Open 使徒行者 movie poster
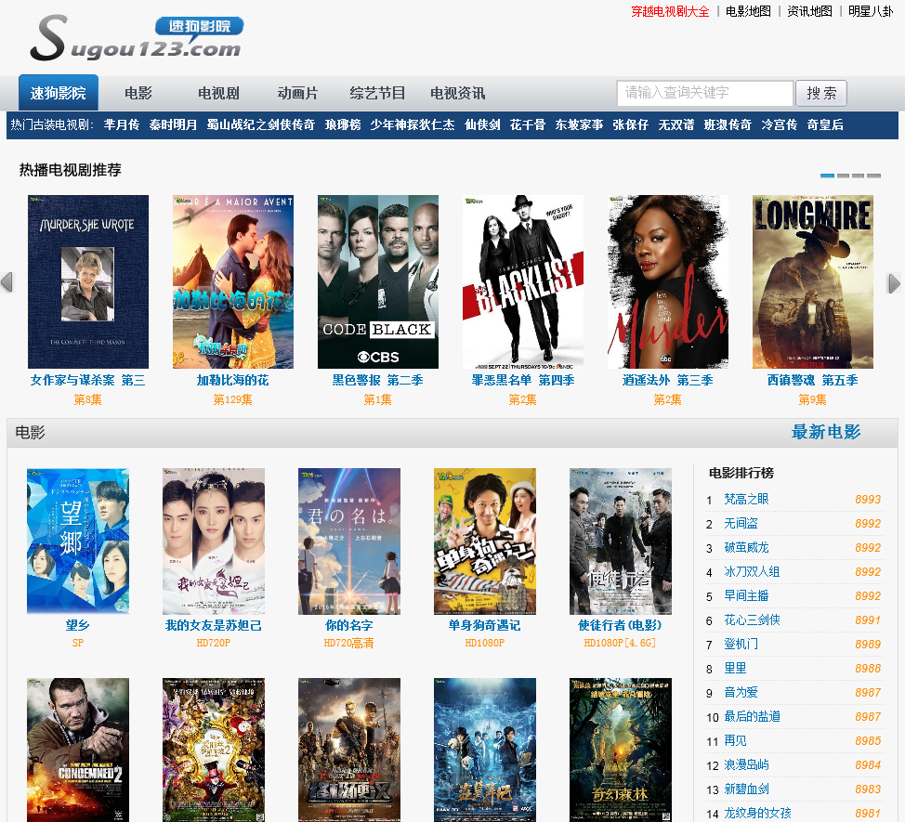 [621, 541]
